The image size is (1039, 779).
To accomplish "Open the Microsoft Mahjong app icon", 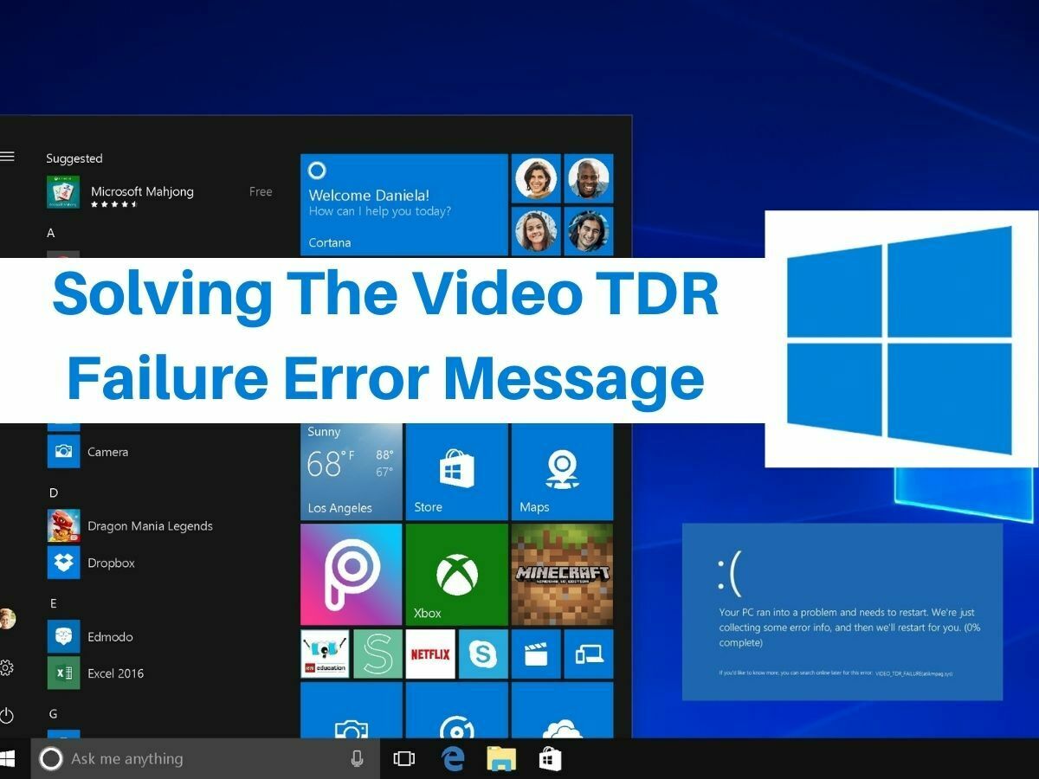I will 63,192.
